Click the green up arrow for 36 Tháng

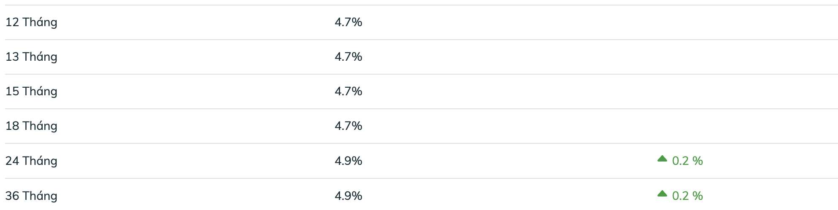coord(662,194)
